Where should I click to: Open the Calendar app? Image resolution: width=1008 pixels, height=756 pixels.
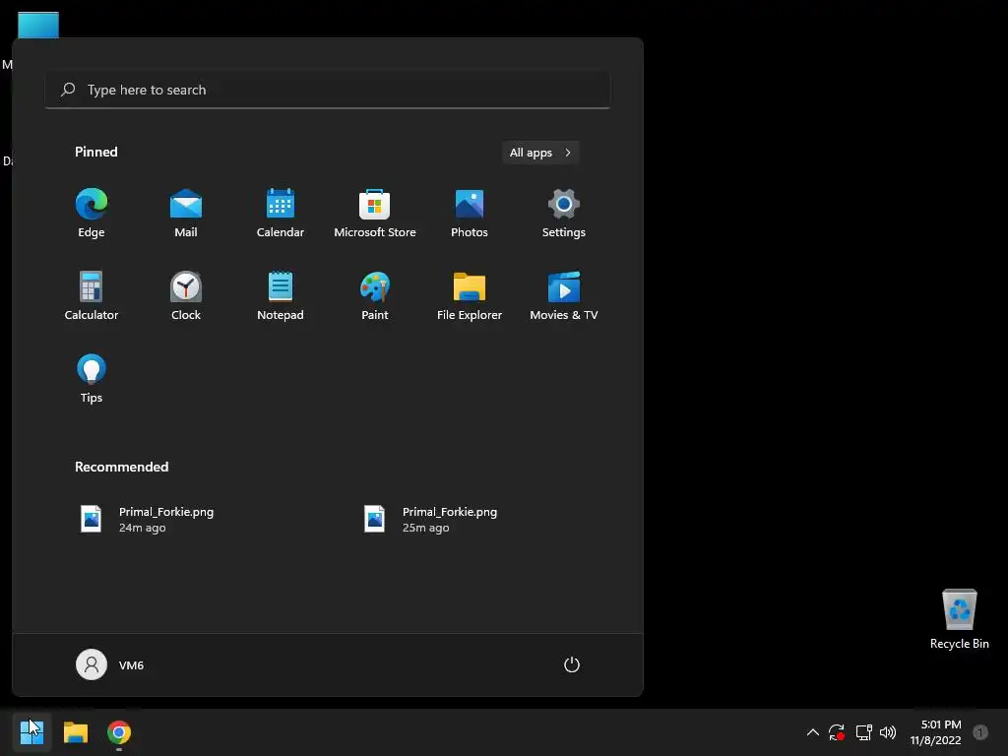281,213
